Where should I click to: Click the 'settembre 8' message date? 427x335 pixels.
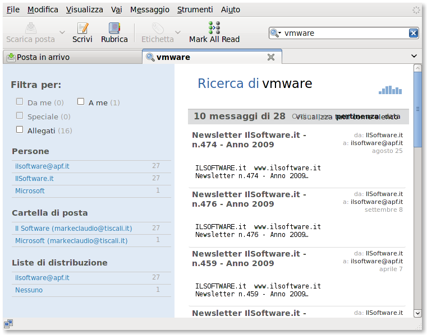[383, 210]
